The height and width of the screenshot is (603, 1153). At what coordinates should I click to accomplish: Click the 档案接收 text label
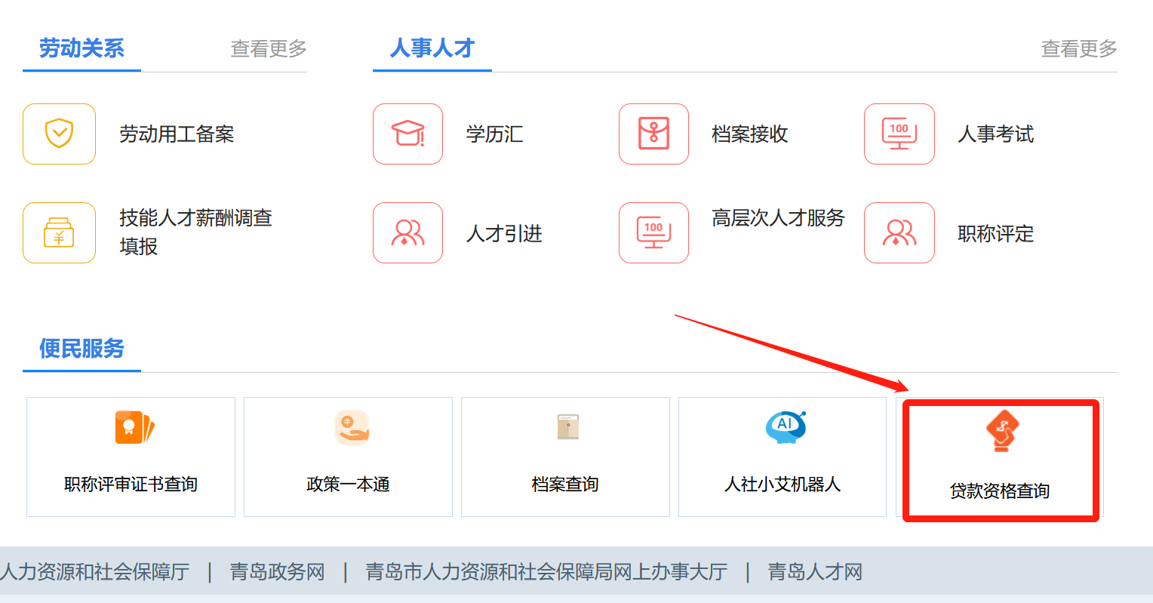750,134
